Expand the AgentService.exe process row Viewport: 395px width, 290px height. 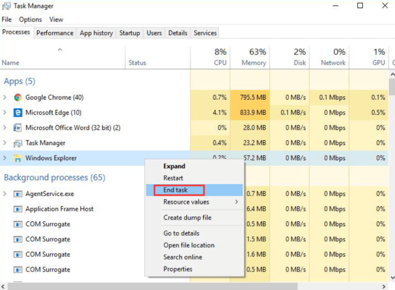pos(4,194)
